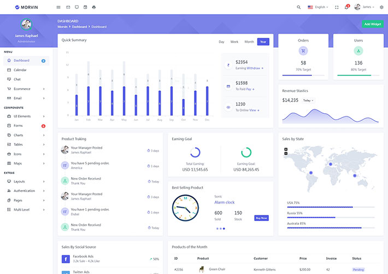Viewport: 388px width, 274px height.
Task: Open the mail icon in top bar
Action: [x=68, y=7]
